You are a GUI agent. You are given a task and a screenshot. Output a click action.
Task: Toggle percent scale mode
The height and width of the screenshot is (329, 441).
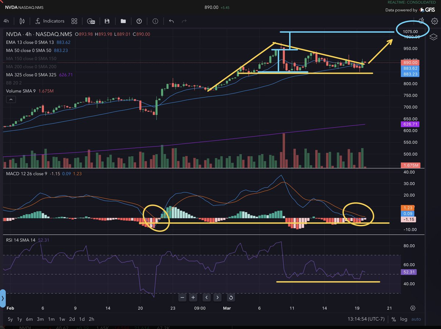coord(394,319)
